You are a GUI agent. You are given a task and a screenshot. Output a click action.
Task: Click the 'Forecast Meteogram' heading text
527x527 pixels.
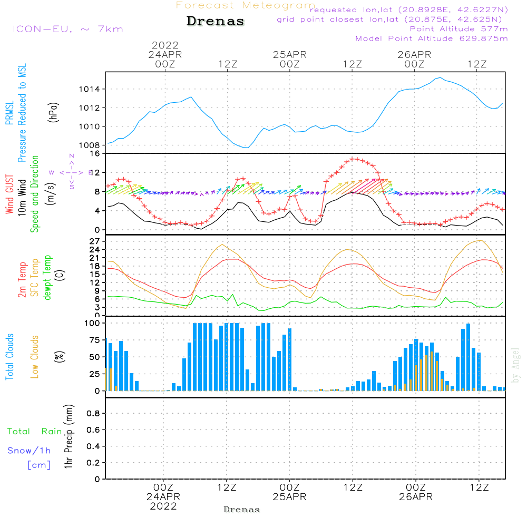click(x=246, y=5)
